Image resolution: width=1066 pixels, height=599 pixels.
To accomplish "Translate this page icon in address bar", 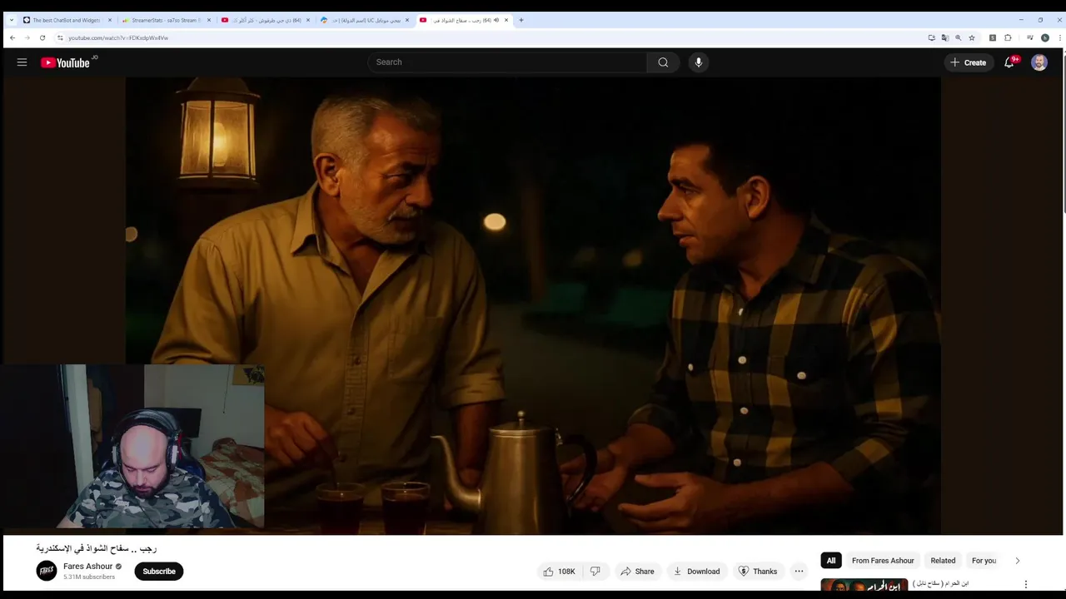I will tap(944, 37).
